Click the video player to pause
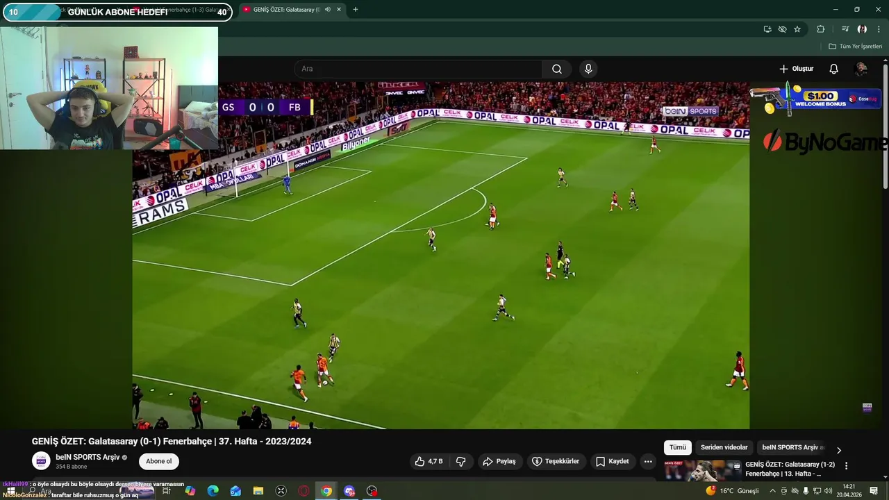This screenshot has width=889, height=500. pyautogui.click(x=441, y=256)
